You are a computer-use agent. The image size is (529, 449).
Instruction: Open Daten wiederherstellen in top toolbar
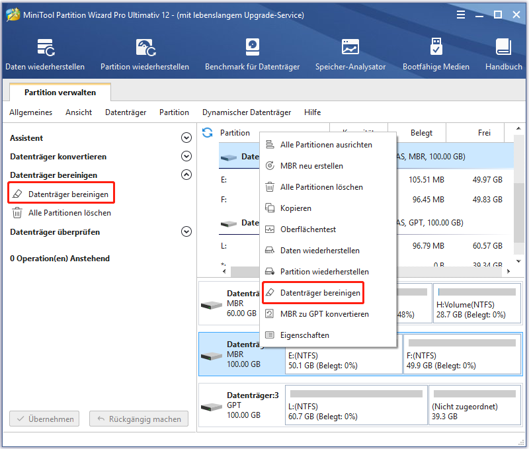(x=45, y=55)
